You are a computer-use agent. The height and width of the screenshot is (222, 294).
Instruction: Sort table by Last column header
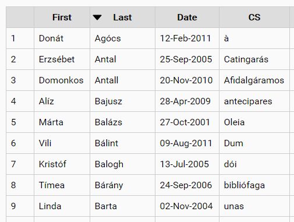[x=122, y=17]
